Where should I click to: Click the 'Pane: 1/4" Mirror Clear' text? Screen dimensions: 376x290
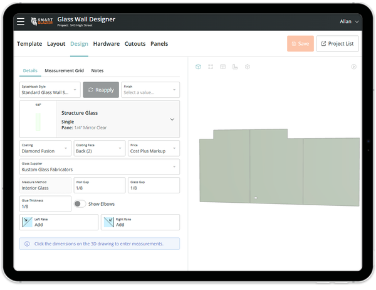(x=84, y=128)
